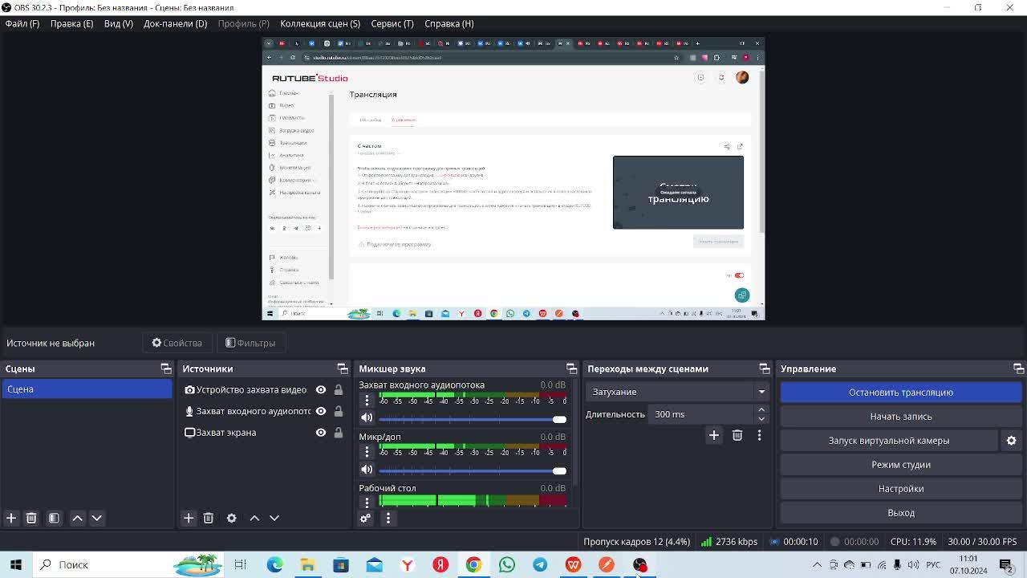The width and height of the screenshot is (1027, 578).
Task: Click Остановить трансляцию button
Action: [901, 392]
